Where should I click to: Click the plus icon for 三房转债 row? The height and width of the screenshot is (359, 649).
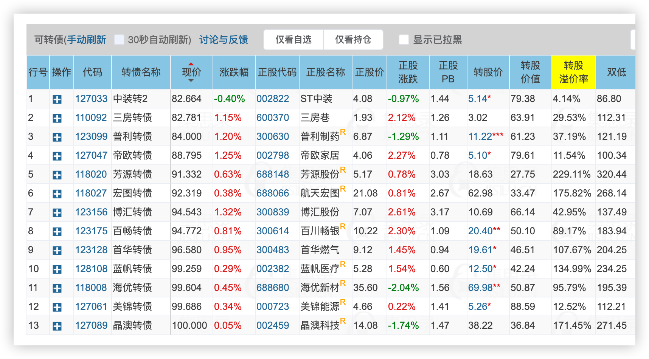pos(57,118)
